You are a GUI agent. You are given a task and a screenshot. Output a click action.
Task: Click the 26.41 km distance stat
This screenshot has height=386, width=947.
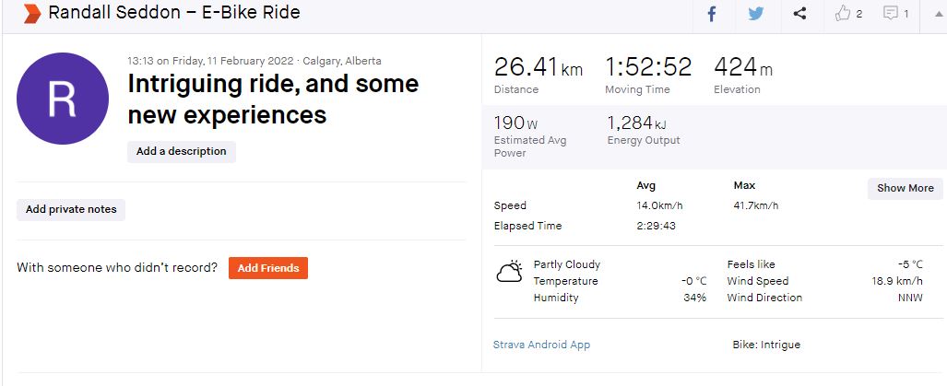[539, 67]
